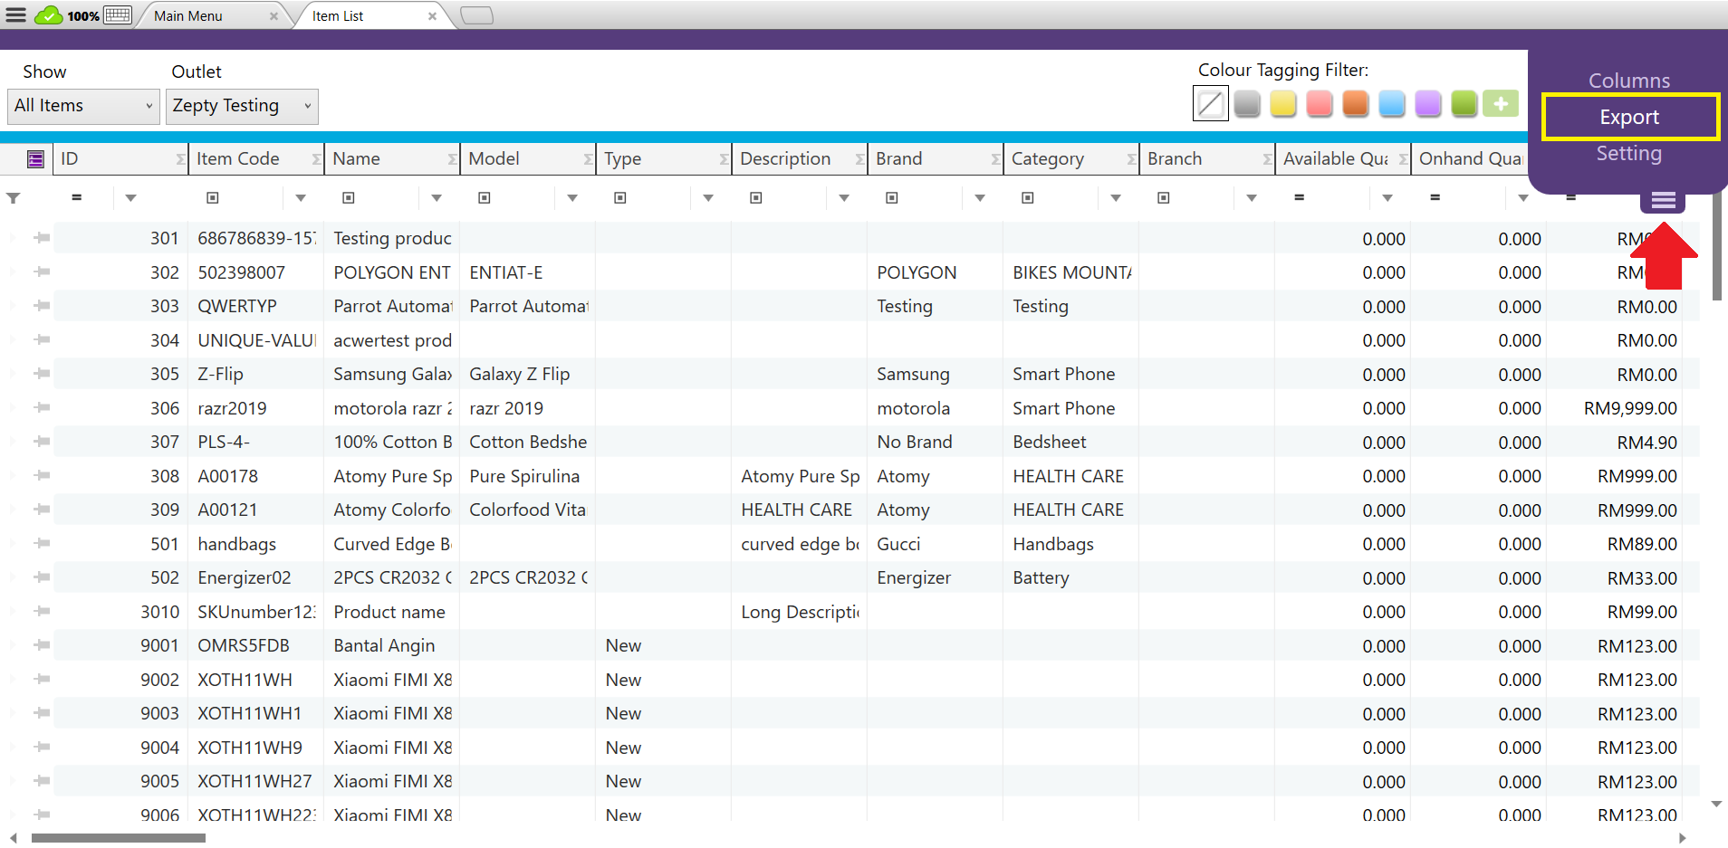Open the Show dropdown set to All Items
Viewport: 1728px width, 848px height.
83,106
